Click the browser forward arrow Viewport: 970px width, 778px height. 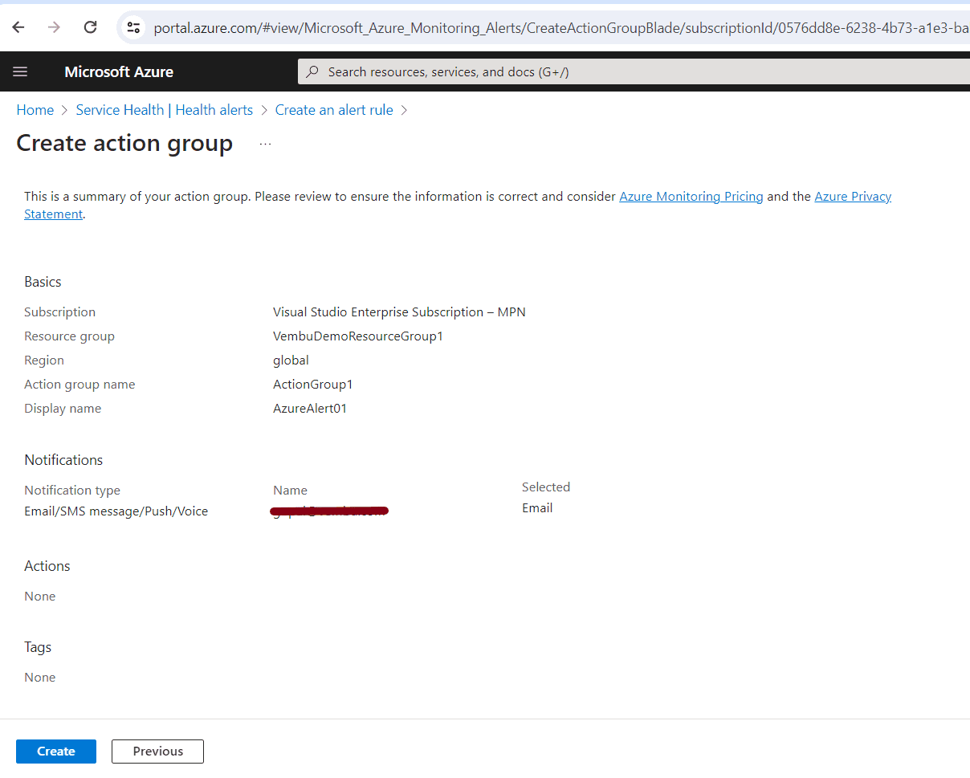pos(54,27)
